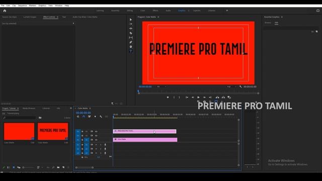Image resolution: width=322 pixels, height=181 pixels.
Task: Hide track output of top video track
Action: tap(96, 131)
